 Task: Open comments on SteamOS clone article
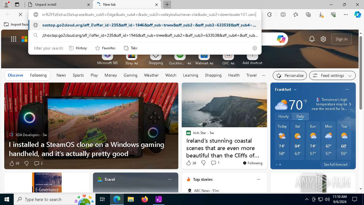pyautogui.click(x=38, y=163)
